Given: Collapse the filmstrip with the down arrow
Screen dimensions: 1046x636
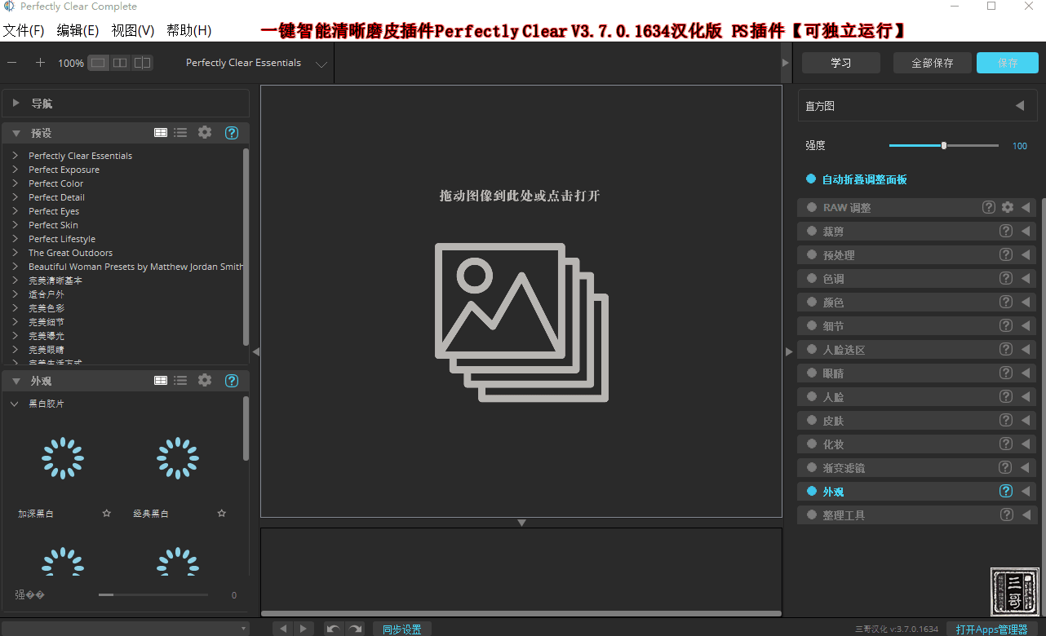Looking at the screenshot, I should click(521, 523).
